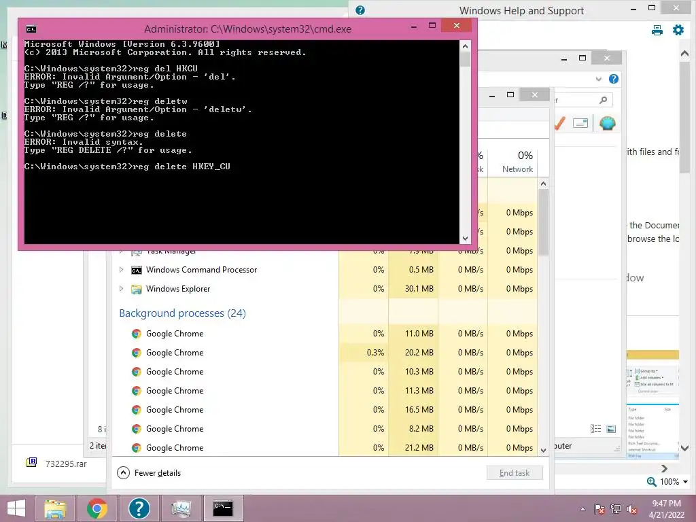
Task: Click the cmd line reg delete HKEY_CU
Action: (x=127, y=167)
